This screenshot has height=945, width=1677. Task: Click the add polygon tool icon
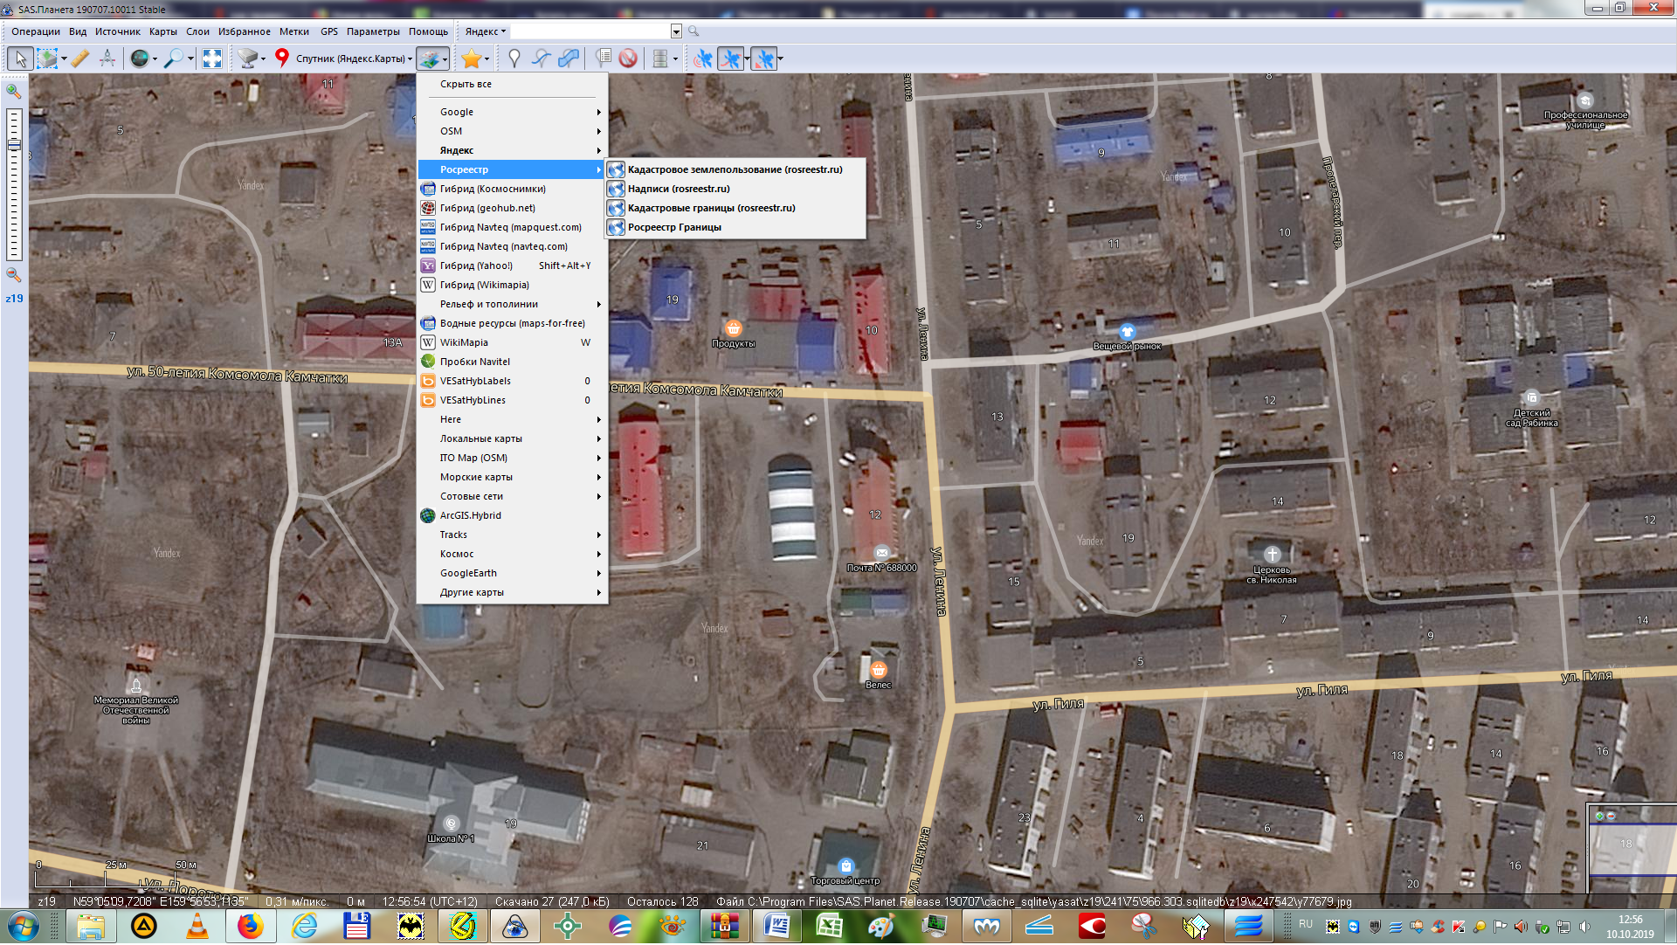click(x=569, y=59)
